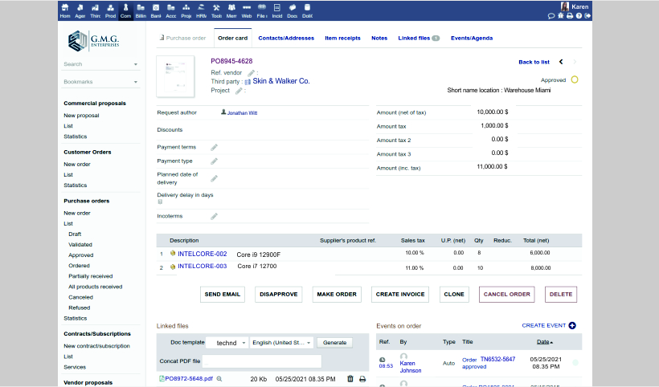Switch to the Contacts/Addresses tab
This screenshot has height=387, width=659.
point(286,38)
